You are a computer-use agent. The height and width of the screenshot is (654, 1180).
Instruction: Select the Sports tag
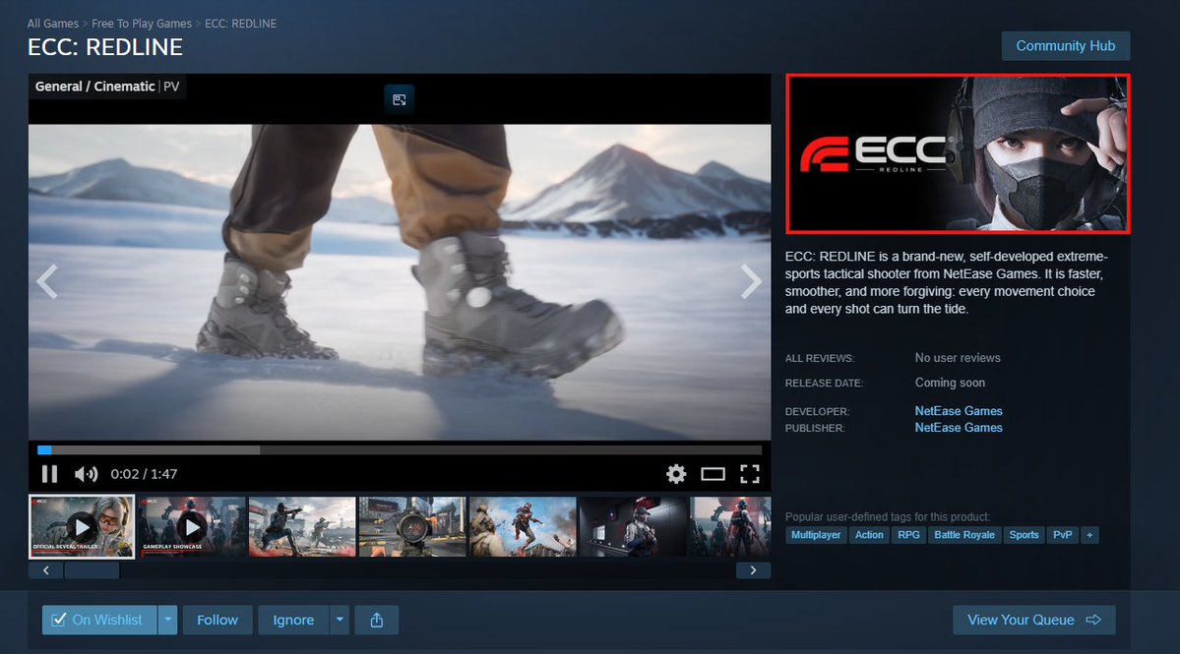[x=1025, y=535]
